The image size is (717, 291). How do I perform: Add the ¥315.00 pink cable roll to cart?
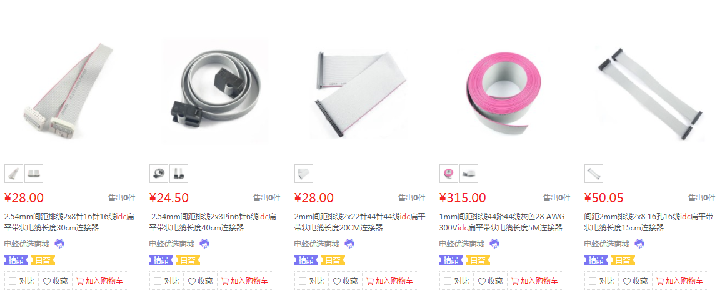tap(534, 281)
